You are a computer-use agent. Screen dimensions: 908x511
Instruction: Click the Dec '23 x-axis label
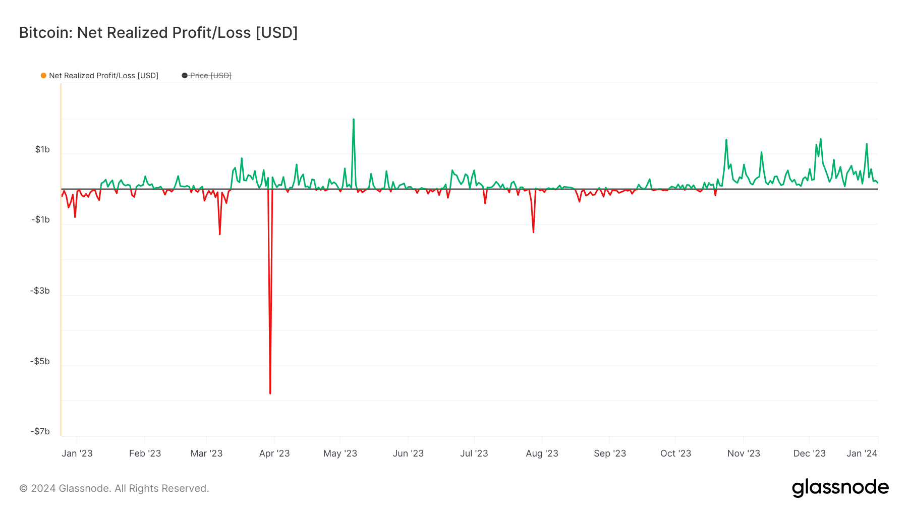809,453
